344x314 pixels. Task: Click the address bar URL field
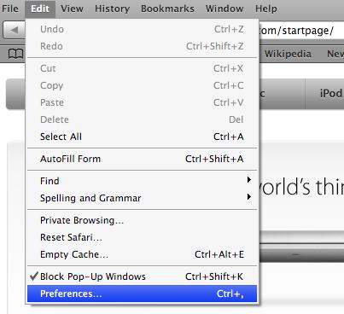(301, 30)
